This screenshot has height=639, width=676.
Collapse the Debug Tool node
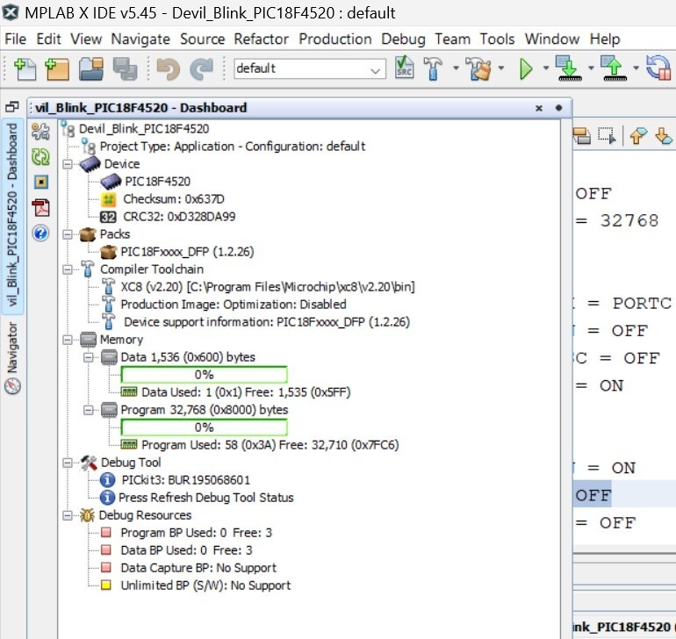point(68,463)
